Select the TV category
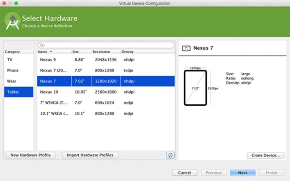The image size is (290, 181). [x=19, y=60]
